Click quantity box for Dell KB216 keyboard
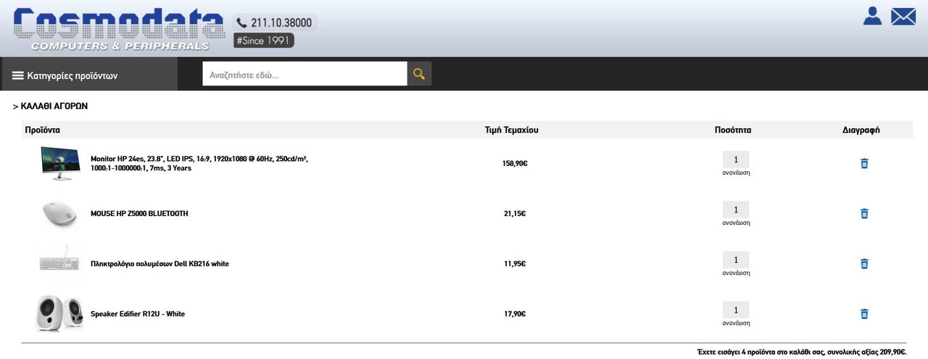 (736, 260)
